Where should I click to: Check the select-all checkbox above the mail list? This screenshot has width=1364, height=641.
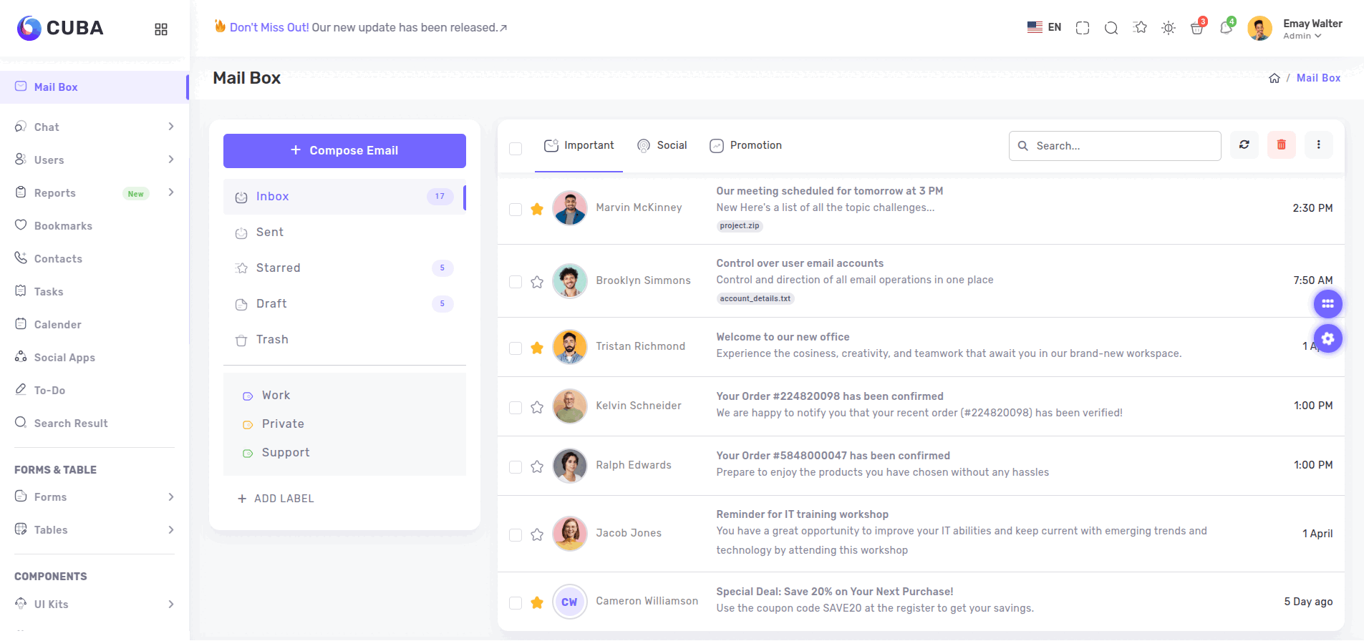[516, 149]
